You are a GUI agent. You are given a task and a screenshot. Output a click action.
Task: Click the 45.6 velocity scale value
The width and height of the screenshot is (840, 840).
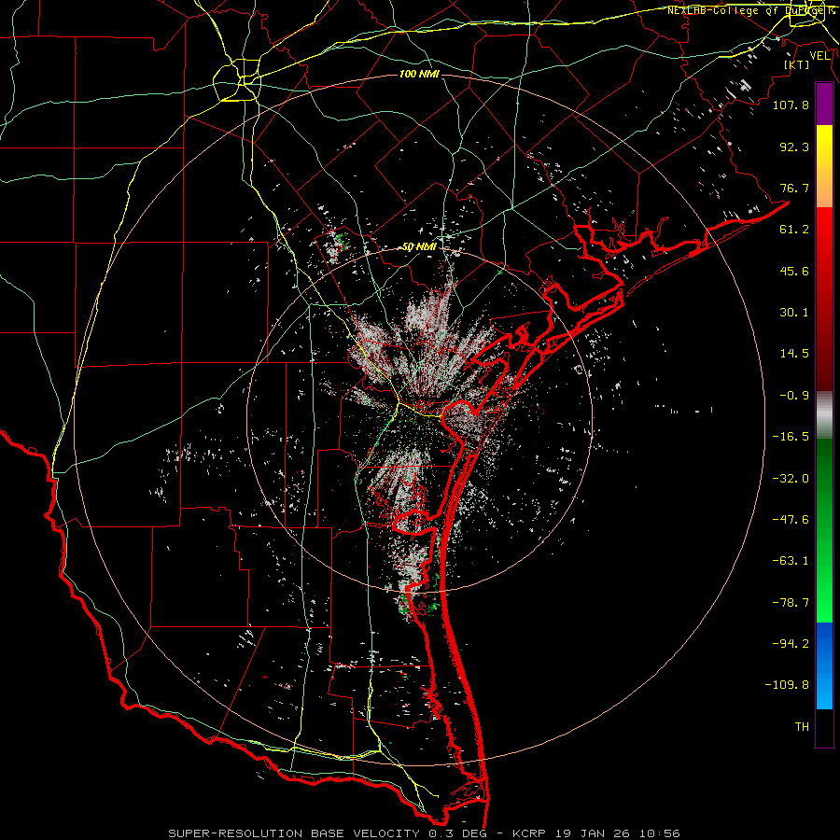coord(794,271)
